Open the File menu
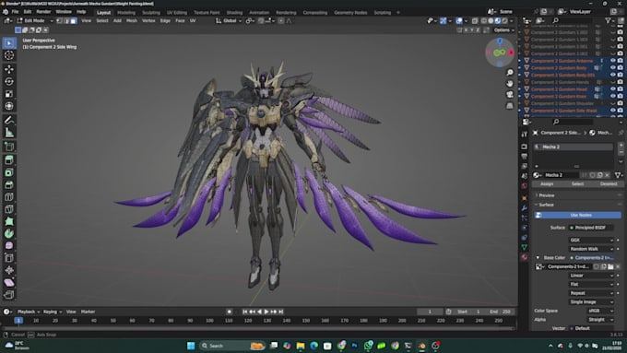 coord(15,12)
